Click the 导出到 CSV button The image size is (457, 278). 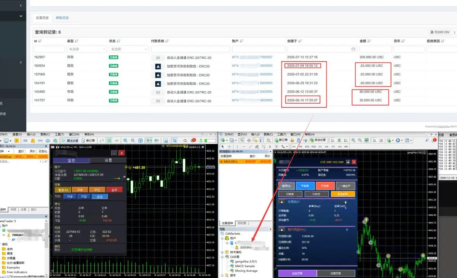click(x=440, y=32)
